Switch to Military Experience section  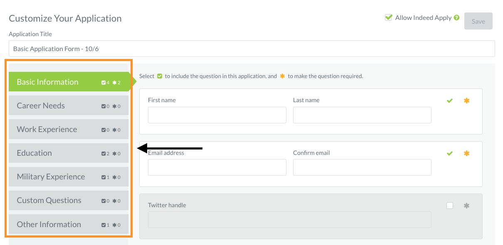[69, 176]
